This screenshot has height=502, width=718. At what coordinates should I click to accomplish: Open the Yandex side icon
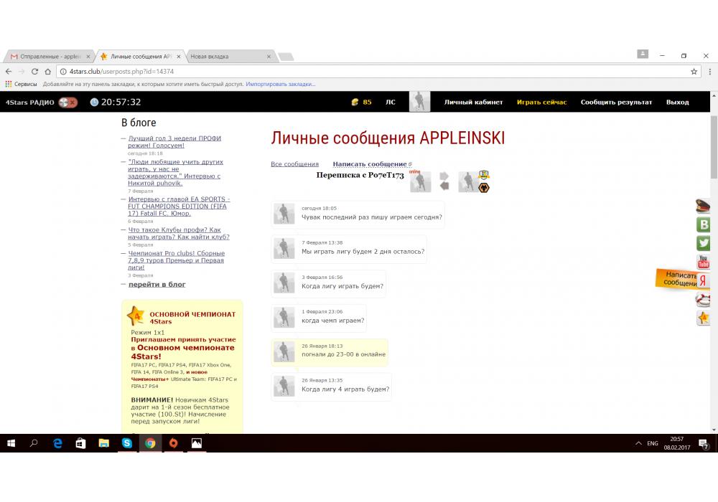pos(704,281)
